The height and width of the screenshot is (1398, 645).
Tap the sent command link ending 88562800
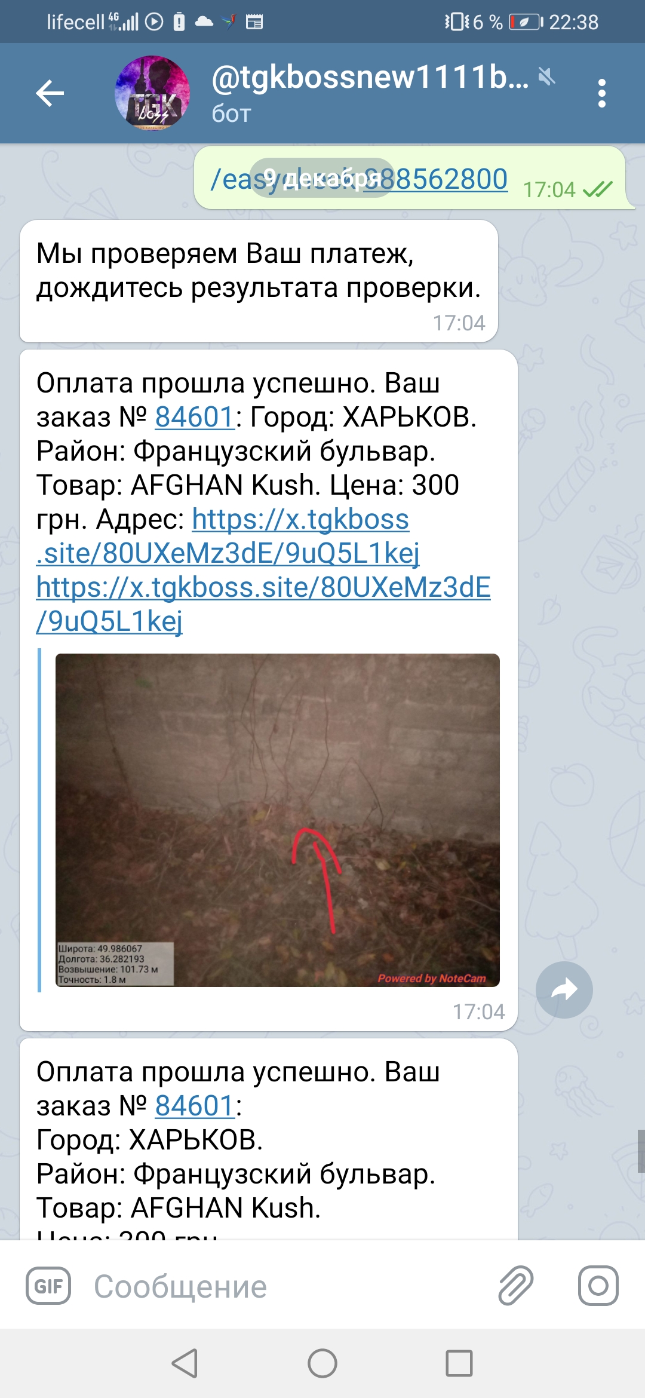click(x=359, y=179)
